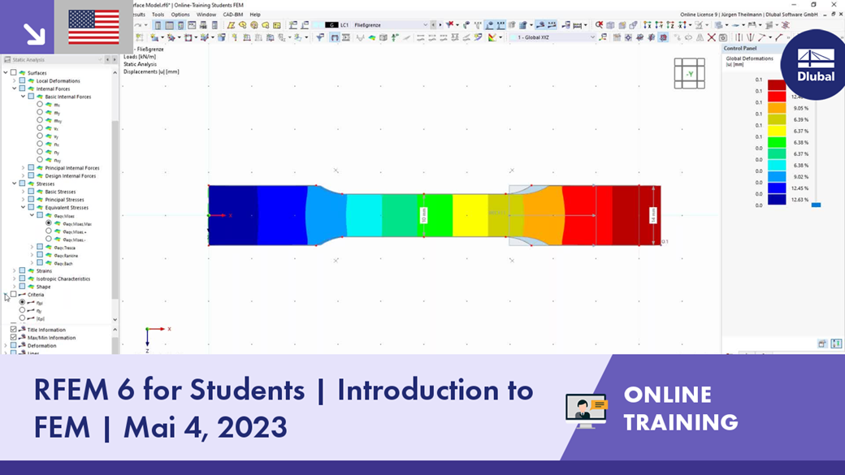Toggle the Surfaces checkbox

[14, 73]
